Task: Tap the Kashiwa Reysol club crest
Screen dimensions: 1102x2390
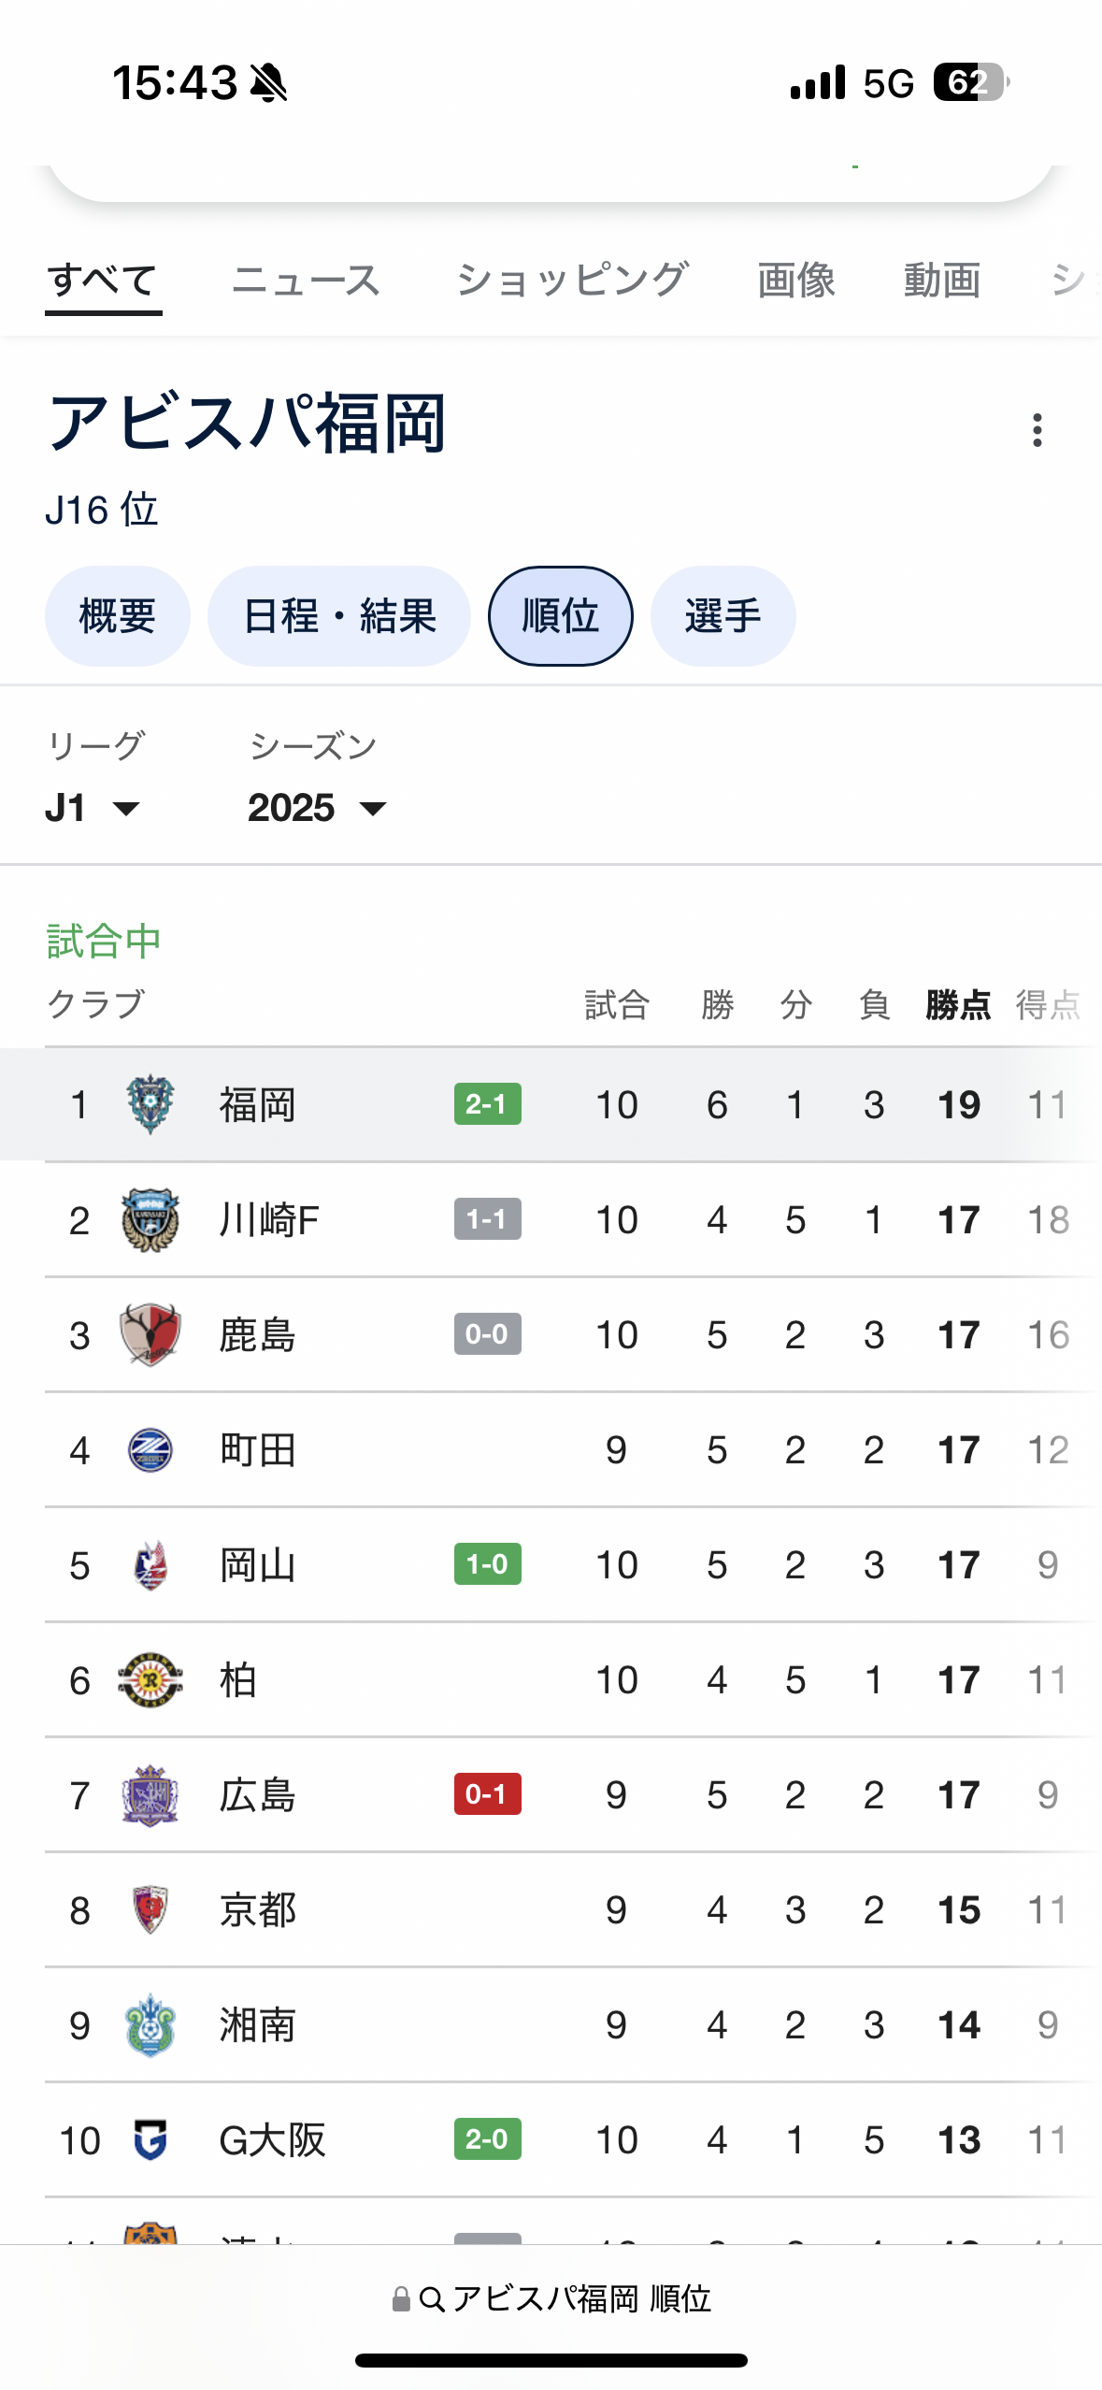Action: click(x=150, y=1680)
